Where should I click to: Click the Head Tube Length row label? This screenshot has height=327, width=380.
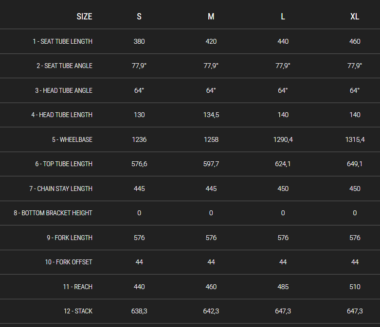(62, 115)
